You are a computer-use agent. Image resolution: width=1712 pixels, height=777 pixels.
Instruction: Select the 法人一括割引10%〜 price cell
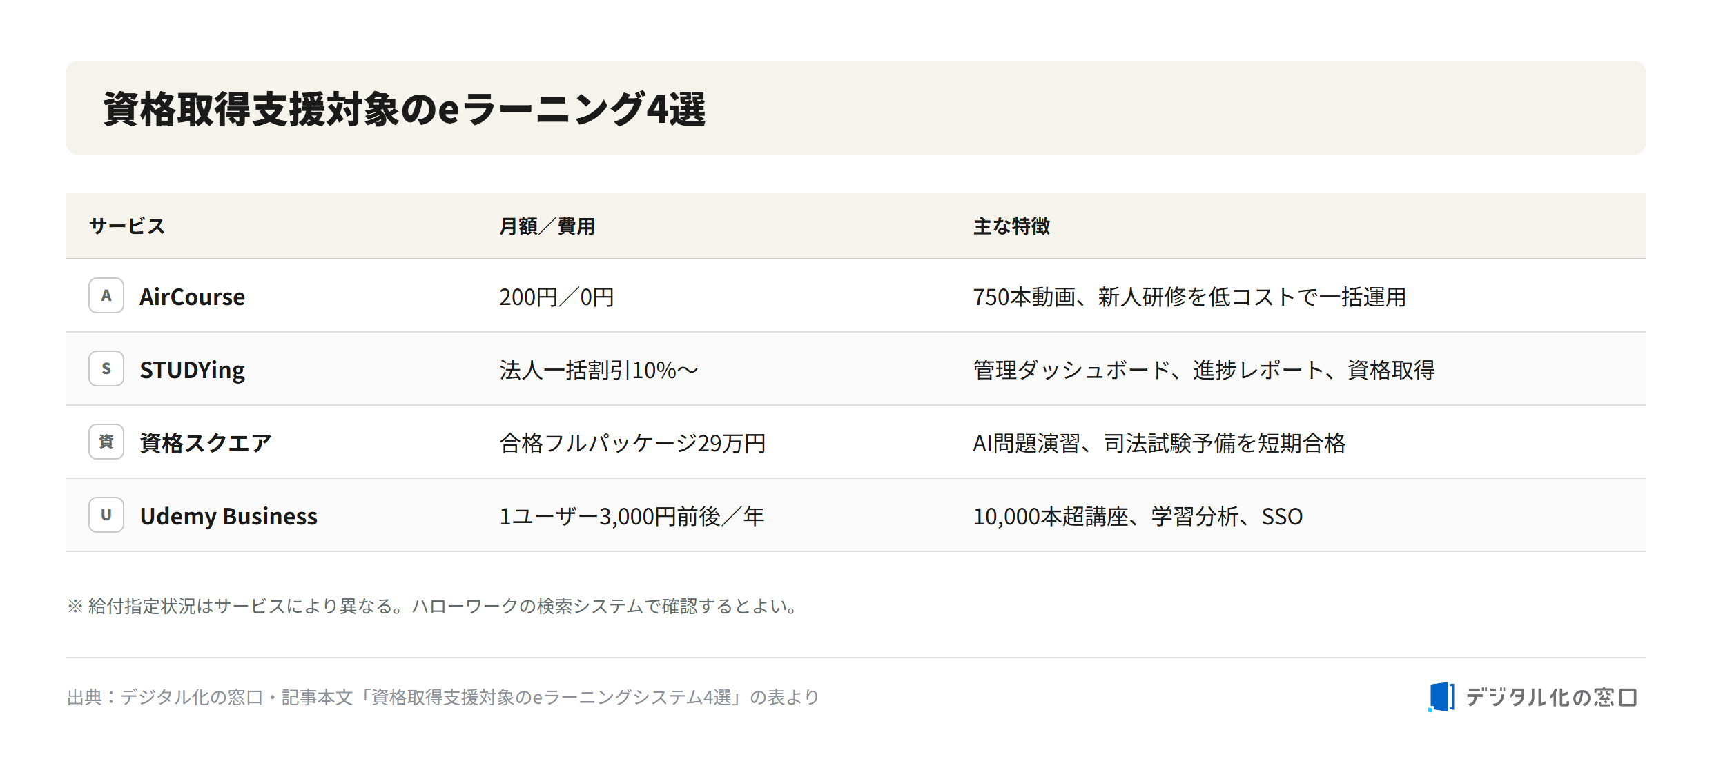[x=599, y=370]
